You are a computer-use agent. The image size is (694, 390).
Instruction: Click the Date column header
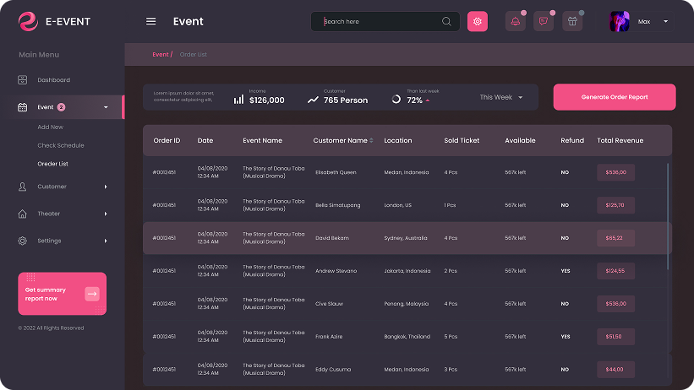205,141
